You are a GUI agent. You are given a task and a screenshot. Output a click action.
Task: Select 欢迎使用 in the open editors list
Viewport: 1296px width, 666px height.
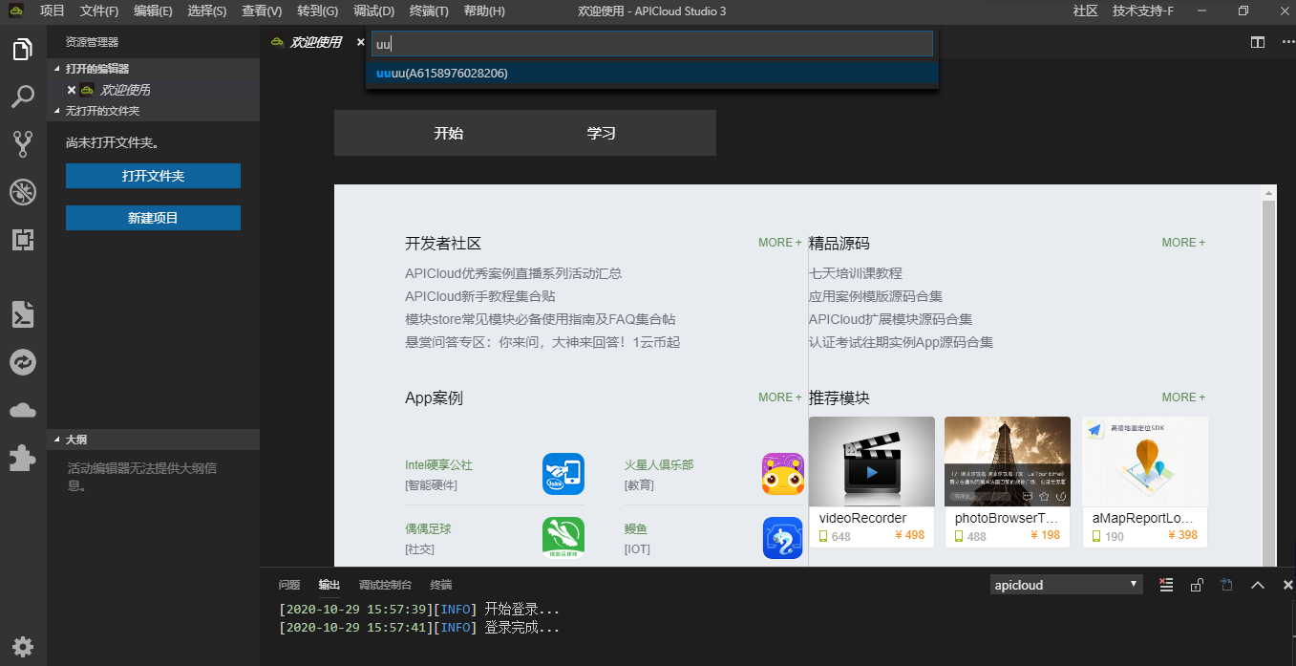[125, 90]
